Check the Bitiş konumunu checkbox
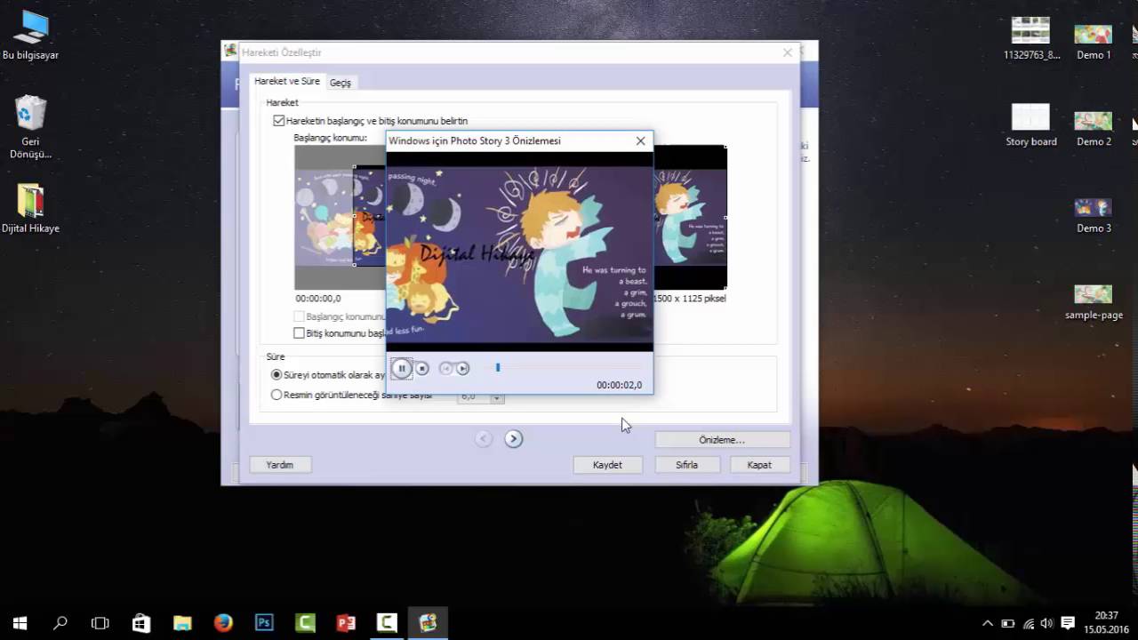 [300, 333]
